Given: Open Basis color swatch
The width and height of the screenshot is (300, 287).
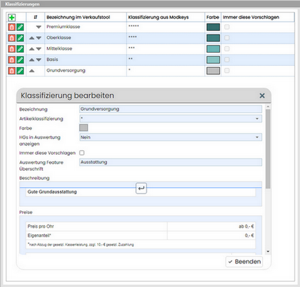Looking at the screenshot, I should tap(213, 60).
